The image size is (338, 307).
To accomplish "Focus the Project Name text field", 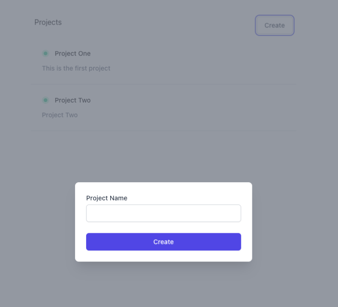I will click(x=163, y=213).
